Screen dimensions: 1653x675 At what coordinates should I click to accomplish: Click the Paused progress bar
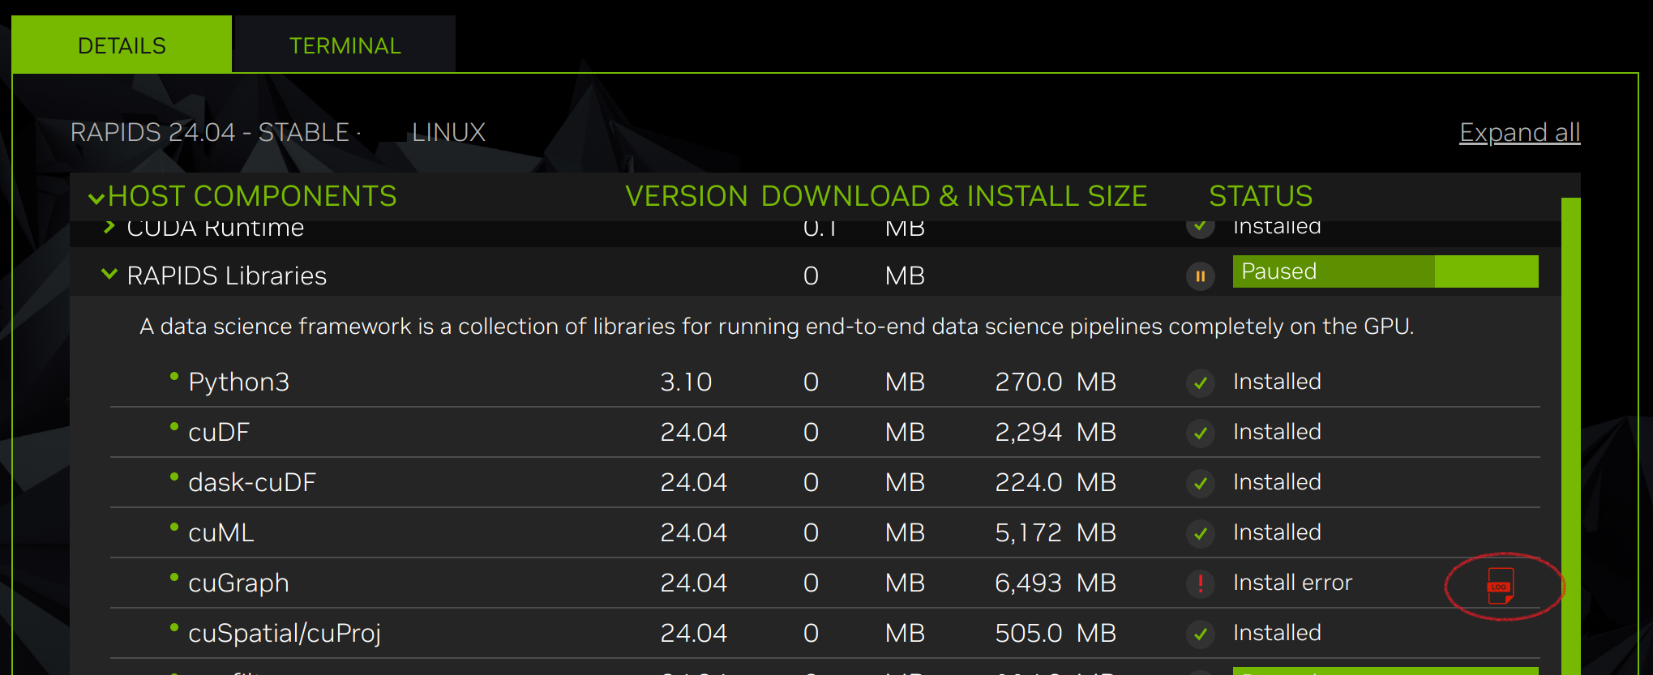(x=1385, y=271)
